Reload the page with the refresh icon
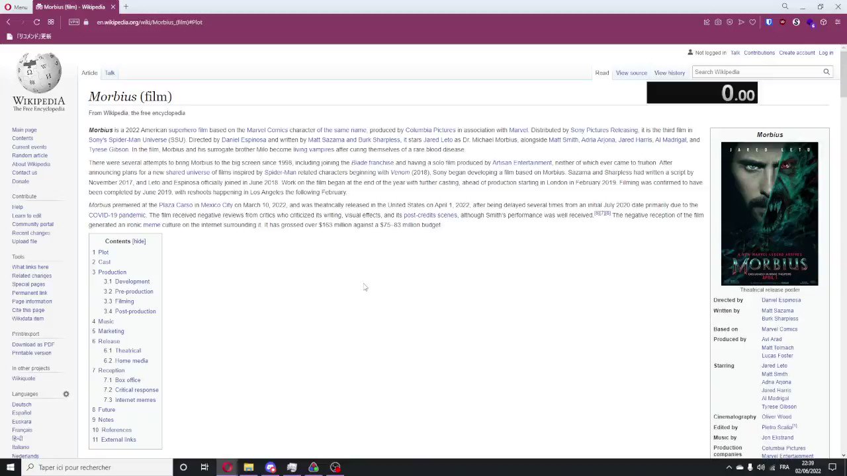The image size is (847, 476). point(36,22)
